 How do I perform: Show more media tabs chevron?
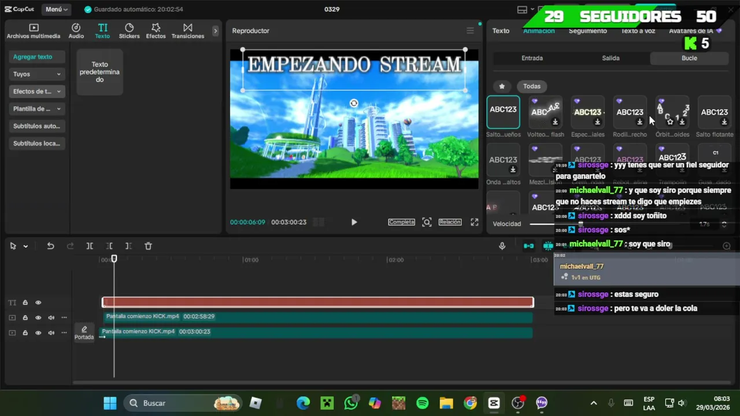click(216, 31)
